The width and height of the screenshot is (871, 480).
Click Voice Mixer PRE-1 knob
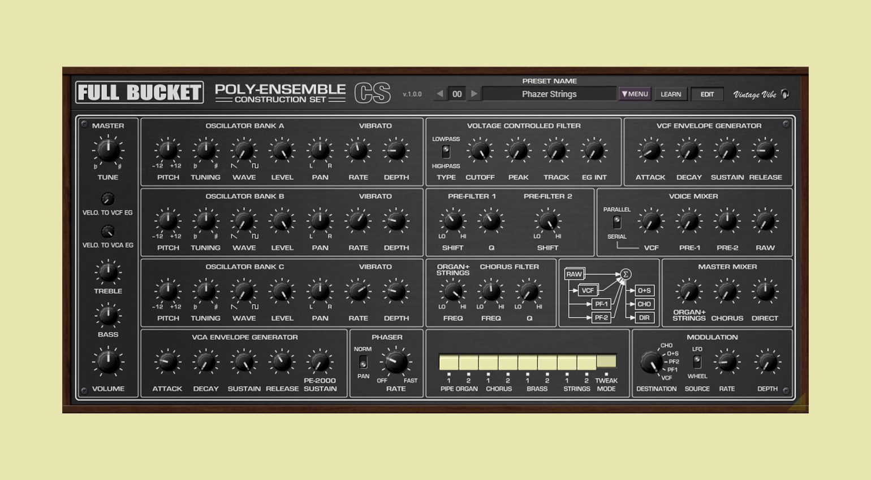[x=689, y=221]
